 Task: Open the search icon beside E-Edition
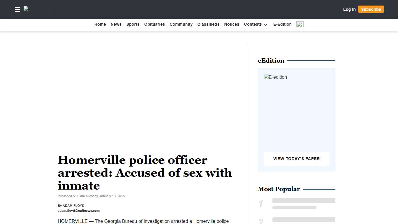click(x=300, y=24)
